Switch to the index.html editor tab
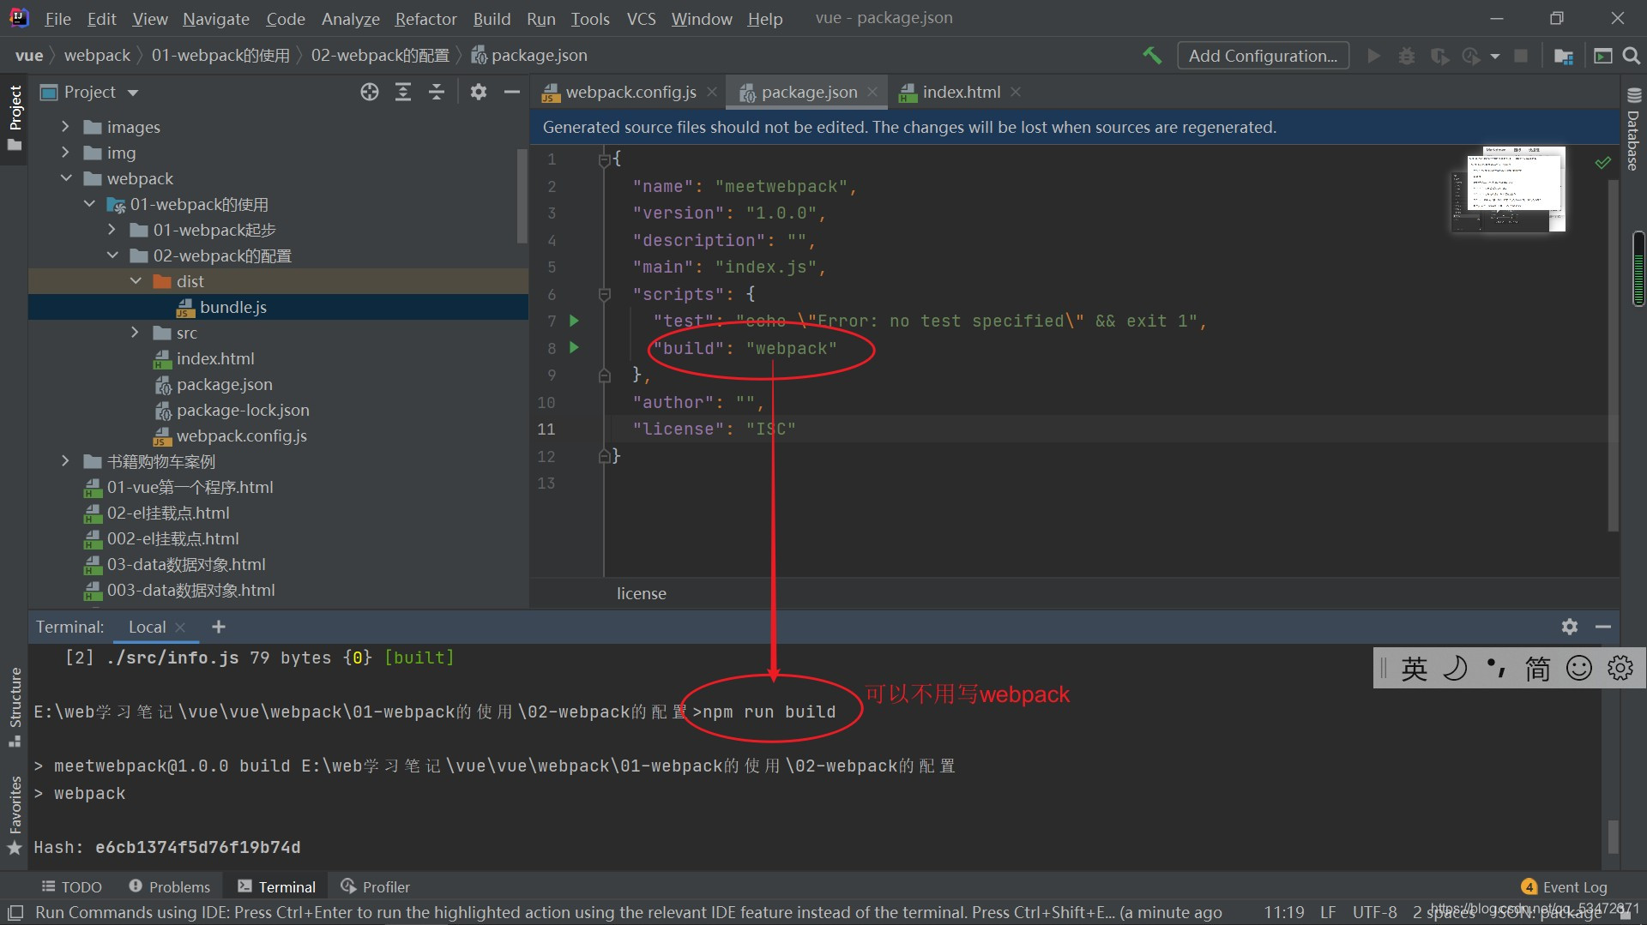The height and width of the screenshot is (925, 1647). click(x=959, y=92)
